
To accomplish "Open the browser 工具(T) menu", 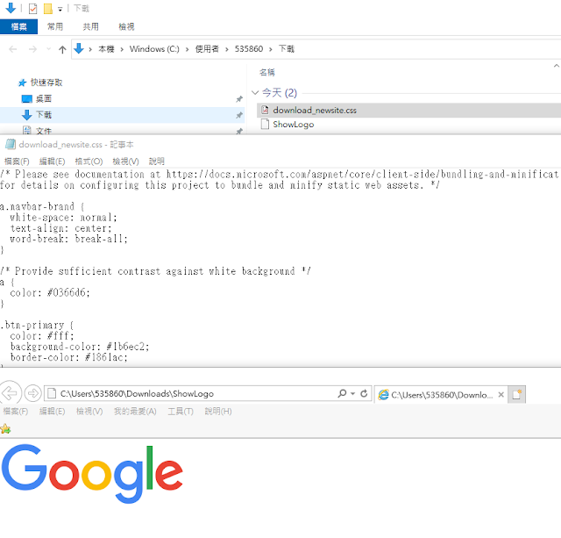I will pyautogui.click(x=181, y=412).
